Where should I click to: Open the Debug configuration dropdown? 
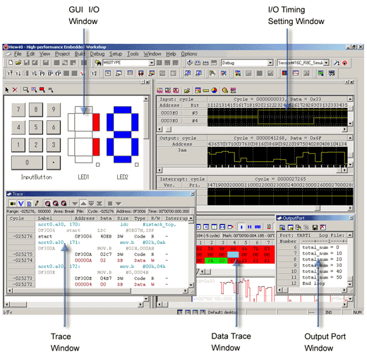click(x=270, y=63)
